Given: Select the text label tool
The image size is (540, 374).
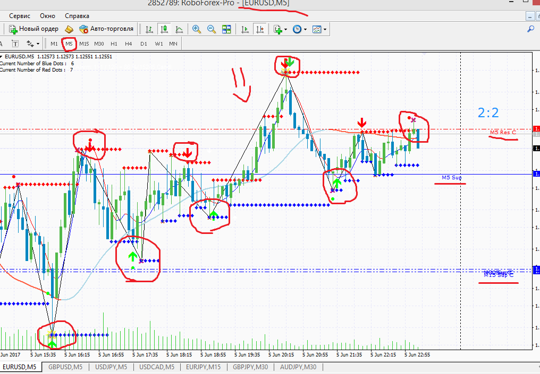Looking at the screenshot, I should pyautogui.click(x=15, y=44).
